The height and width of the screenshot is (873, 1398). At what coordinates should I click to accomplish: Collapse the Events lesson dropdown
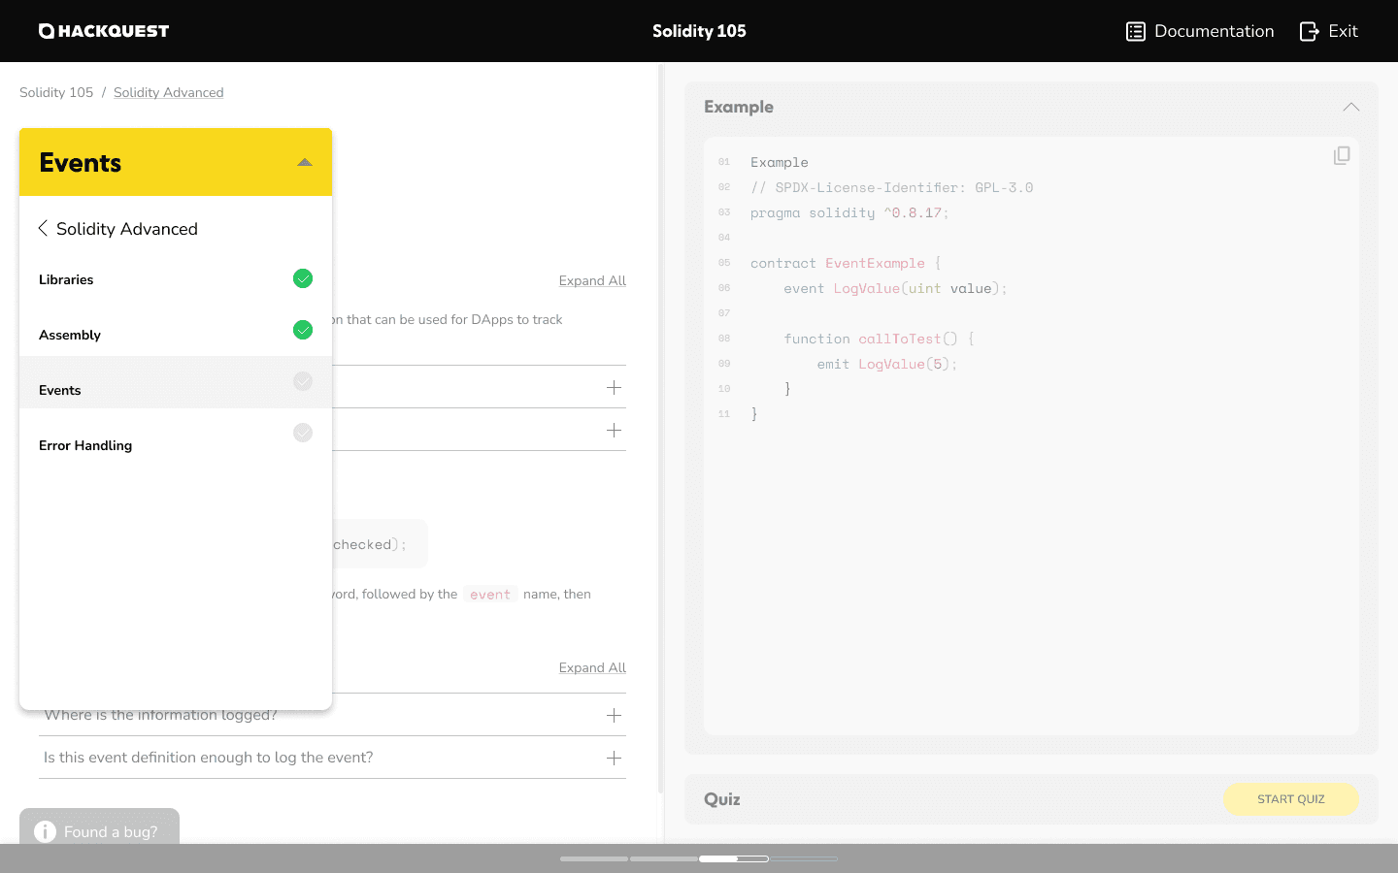coord(305,162)
